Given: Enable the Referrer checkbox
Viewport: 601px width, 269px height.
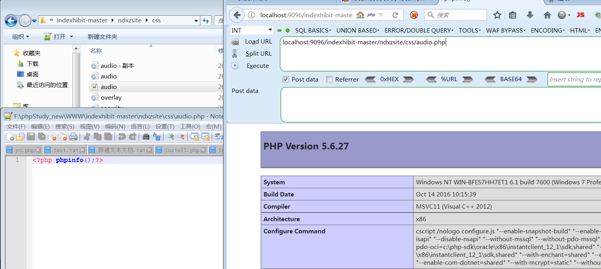Looking at the screenshot, I should (x=329, y=79).
